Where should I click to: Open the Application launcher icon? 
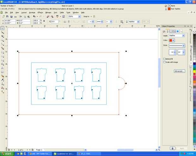(x=57, y=16)
